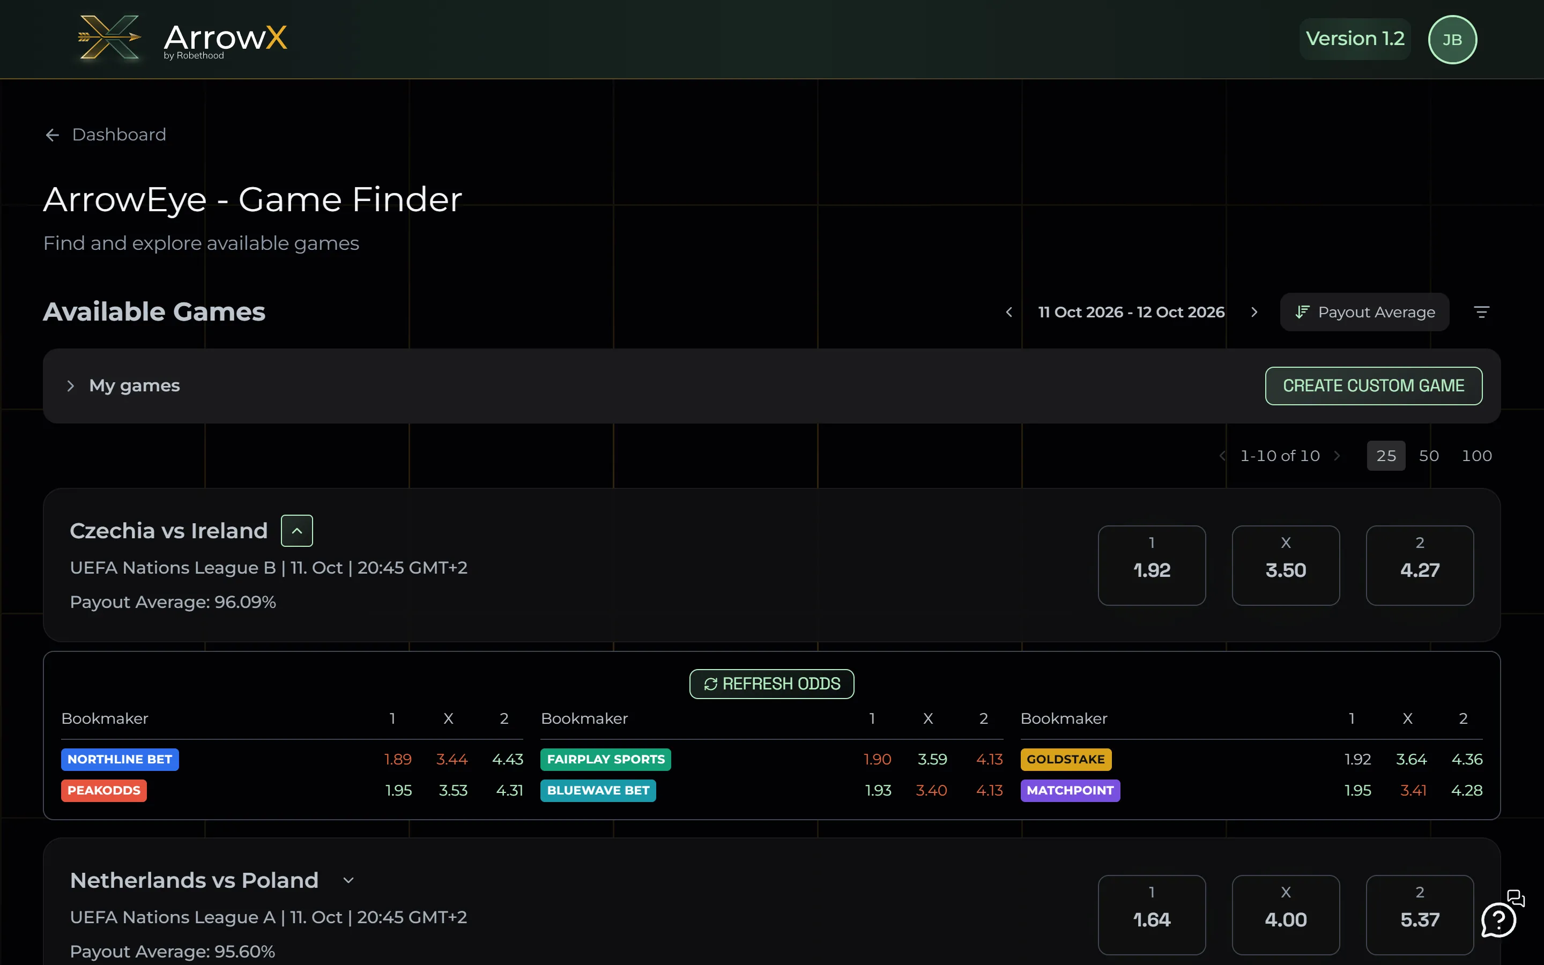Show 50 results per page
Image resolution: width=1544 pixels, height=965 pixels.
point(1429,456)
